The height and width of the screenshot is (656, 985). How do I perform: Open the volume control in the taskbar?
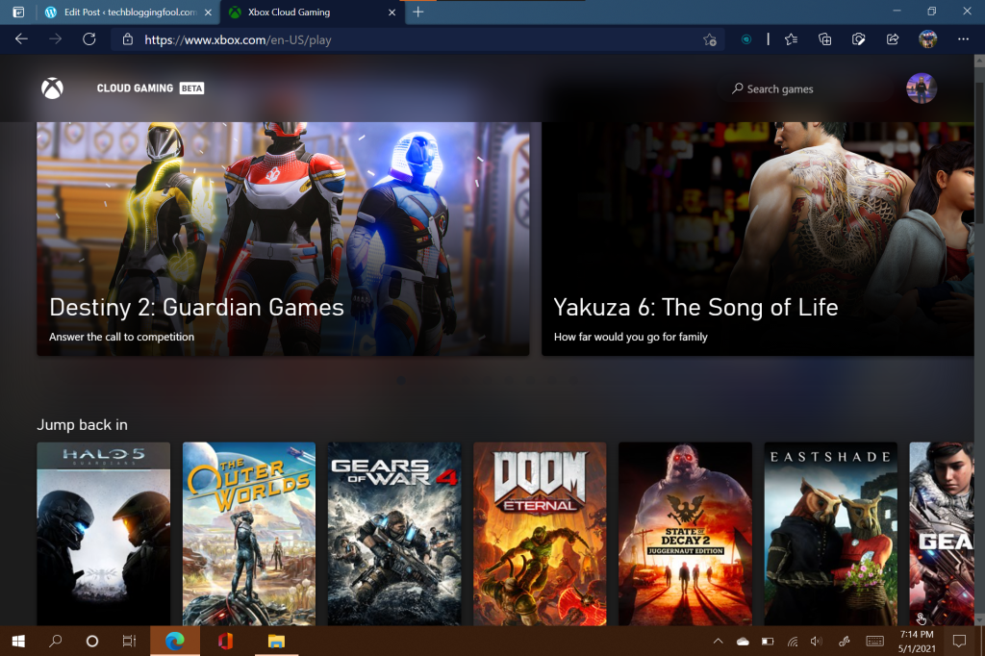pos(817,641)
